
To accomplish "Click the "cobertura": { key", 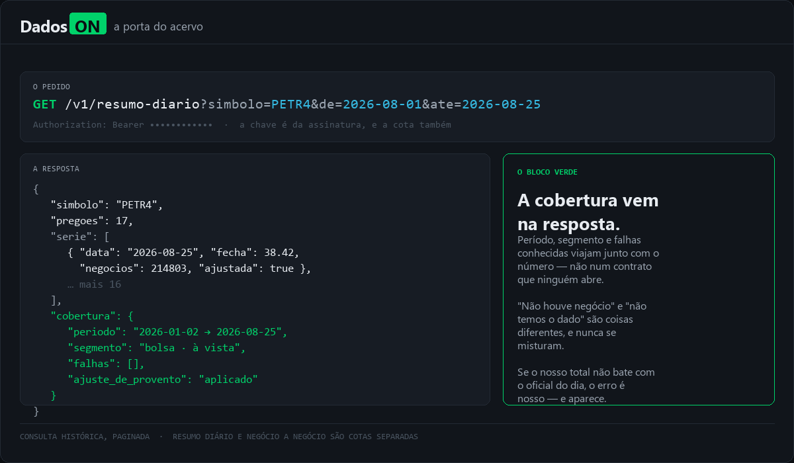I will pos(93,316).
